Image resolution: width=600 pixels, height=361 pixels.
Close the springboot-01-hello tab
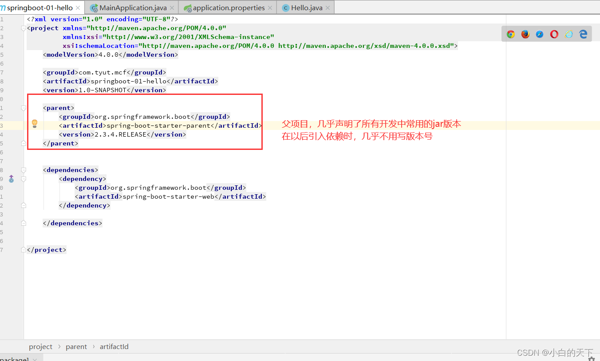[x=78, y=8]
